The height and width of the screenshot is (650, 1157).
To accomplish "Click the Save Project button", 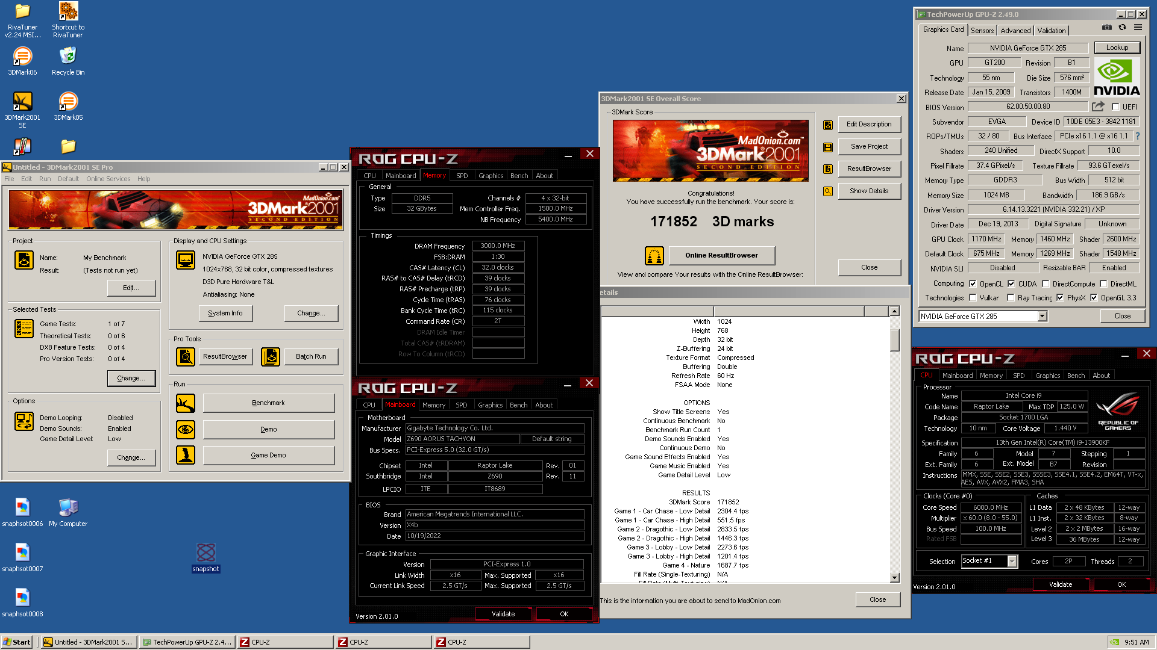I will [x=869, y=146].
